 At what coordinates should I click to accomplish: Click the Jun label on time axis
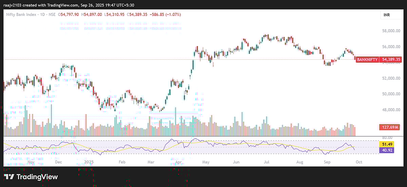(x=236, y=162)
